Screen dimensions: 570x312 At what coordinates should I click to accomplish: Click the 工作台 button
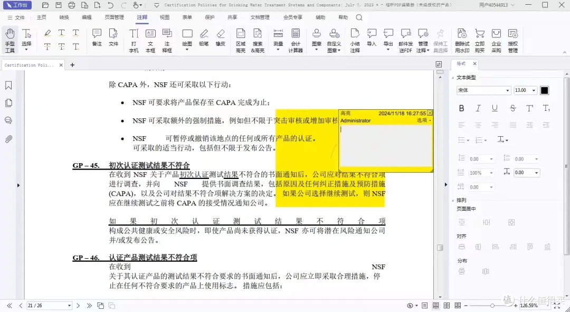click(17, 5)
